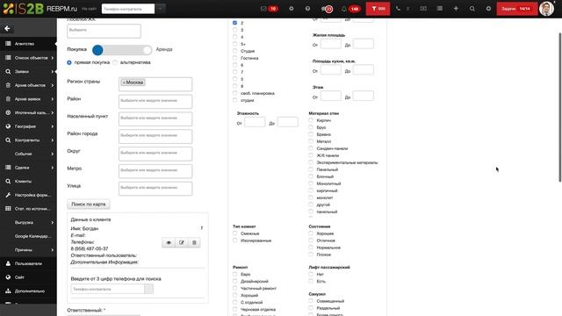Image resolution: width=562 pixels, height=316 pixels.
Task: Focus the top bar phone search field
Action: [x=128, y=9]
